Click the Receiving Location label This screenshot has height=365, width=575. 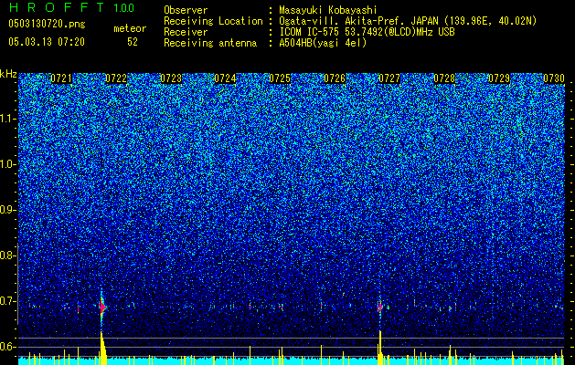213,21
